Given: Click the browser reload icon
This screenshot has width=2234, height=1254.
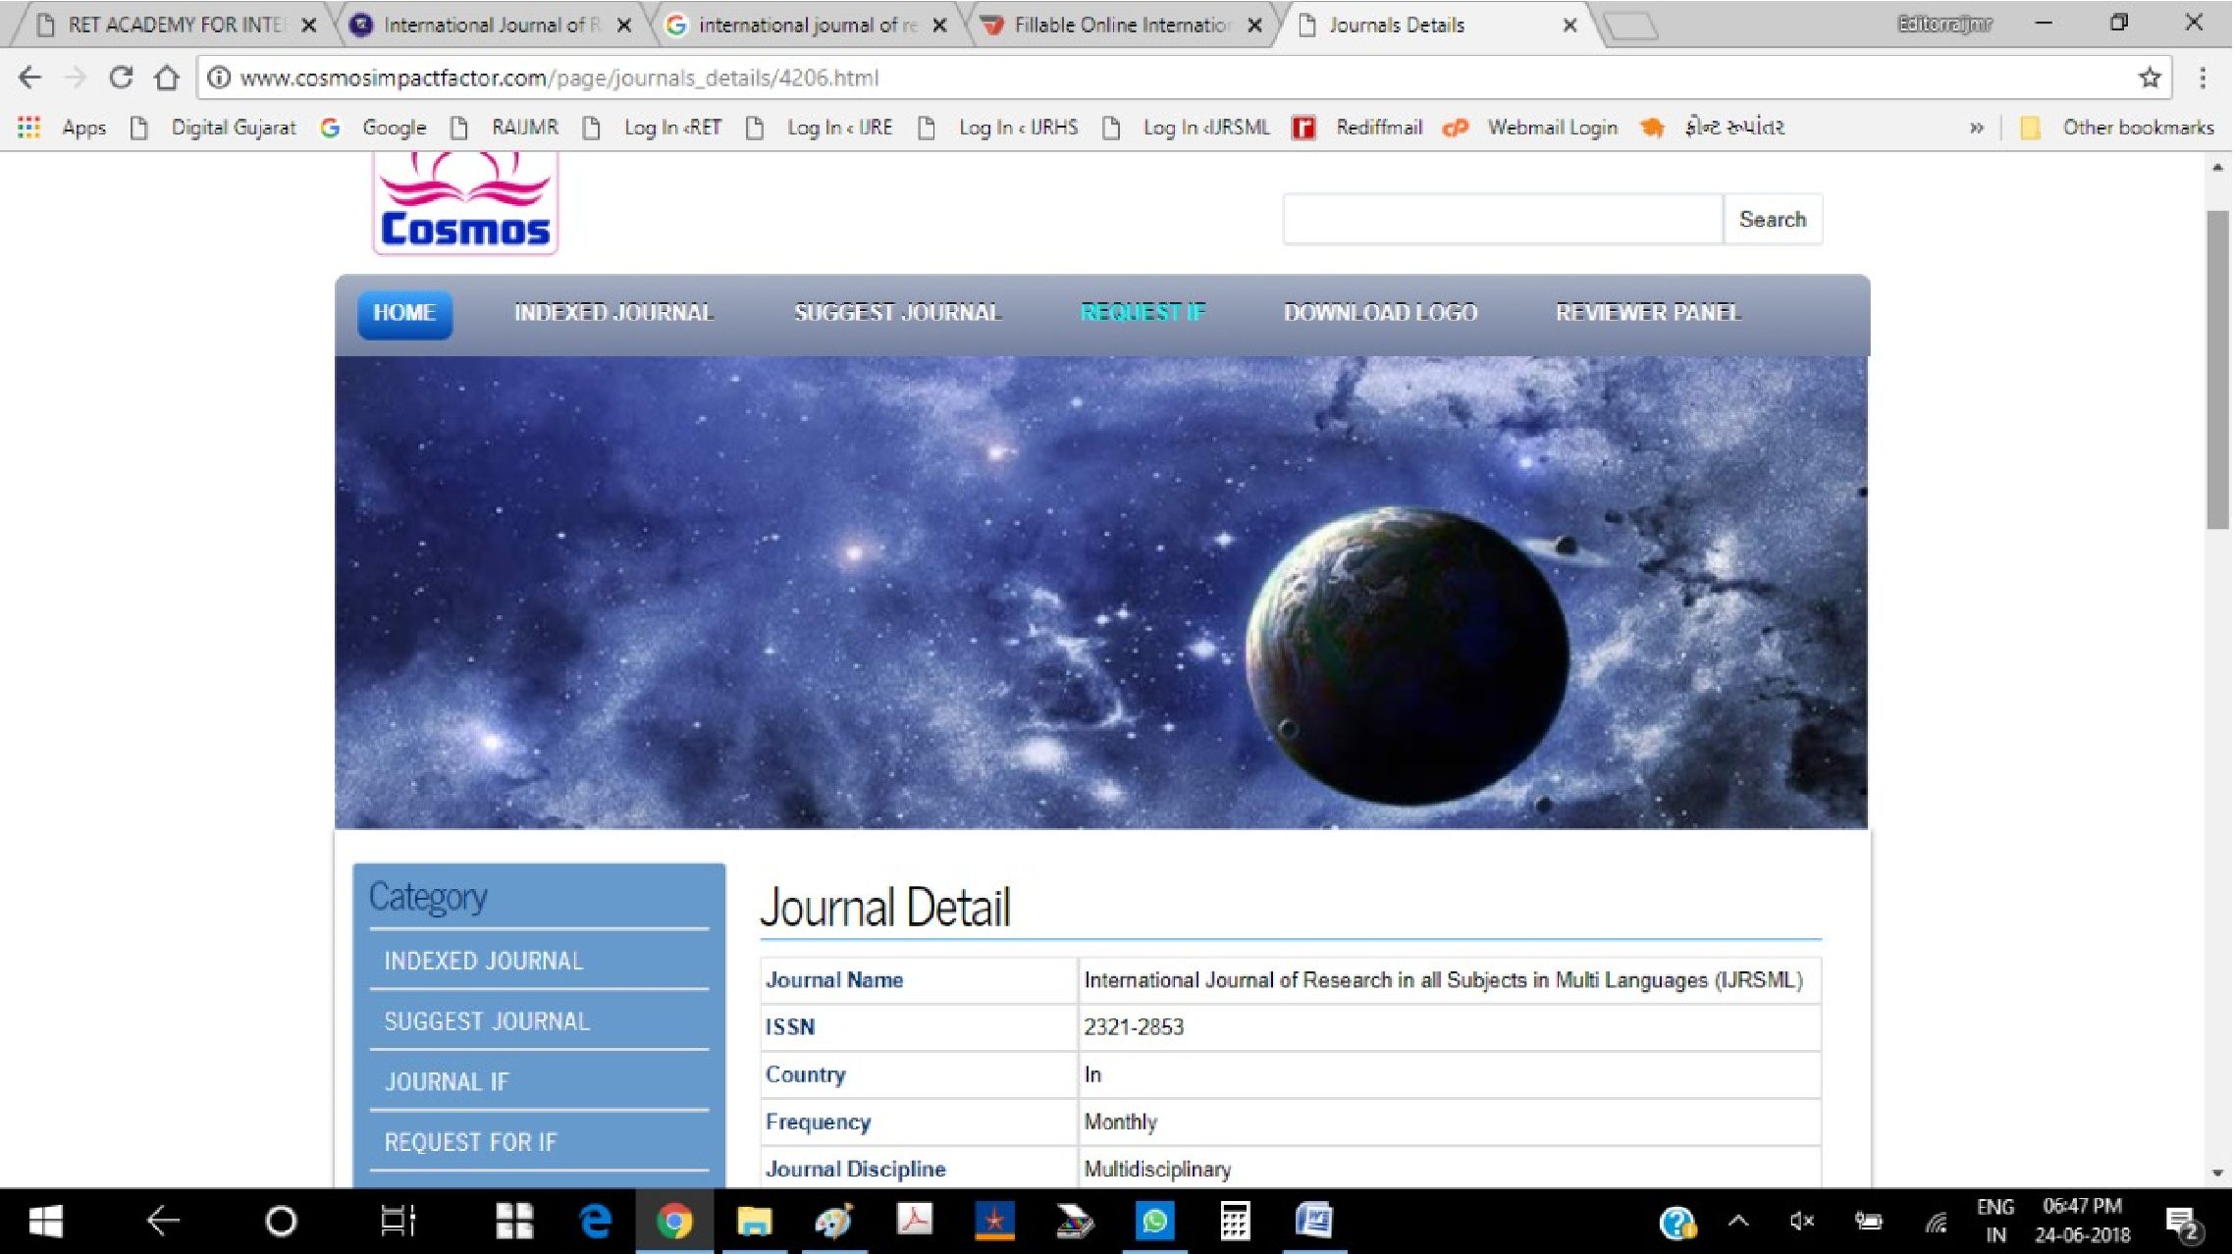Looking at the screenshot, I should point(120,78).
